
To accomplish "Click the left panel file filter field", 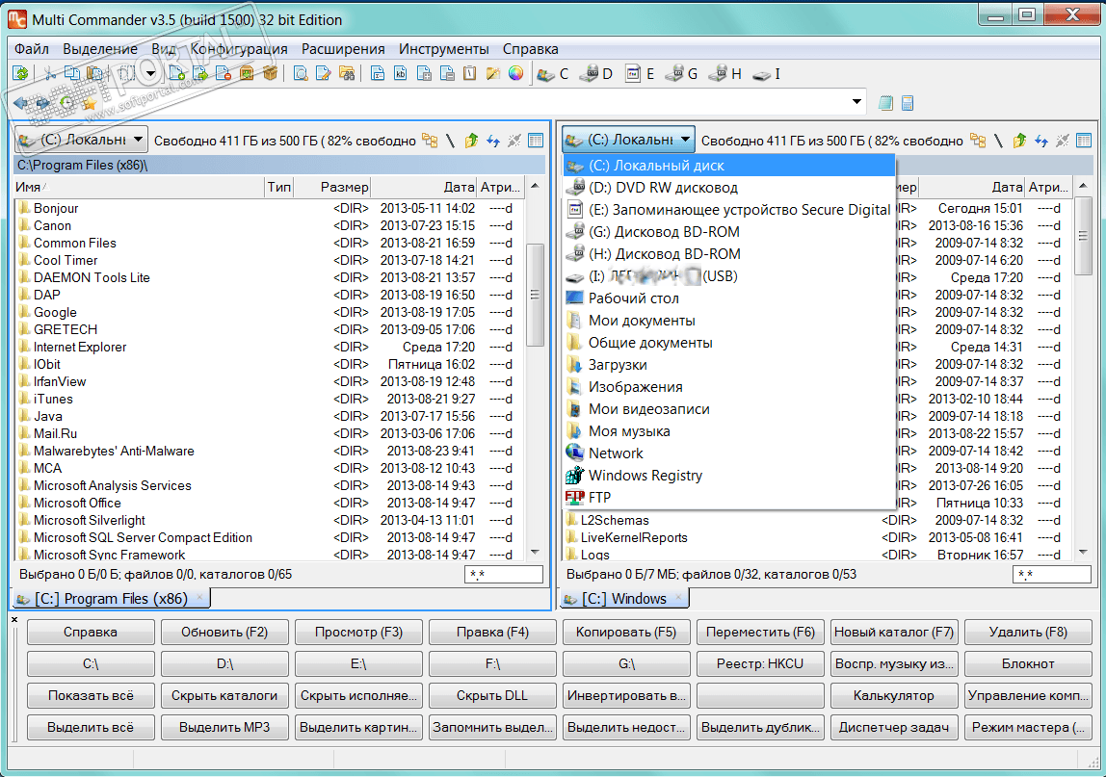I will click(504, 575).
